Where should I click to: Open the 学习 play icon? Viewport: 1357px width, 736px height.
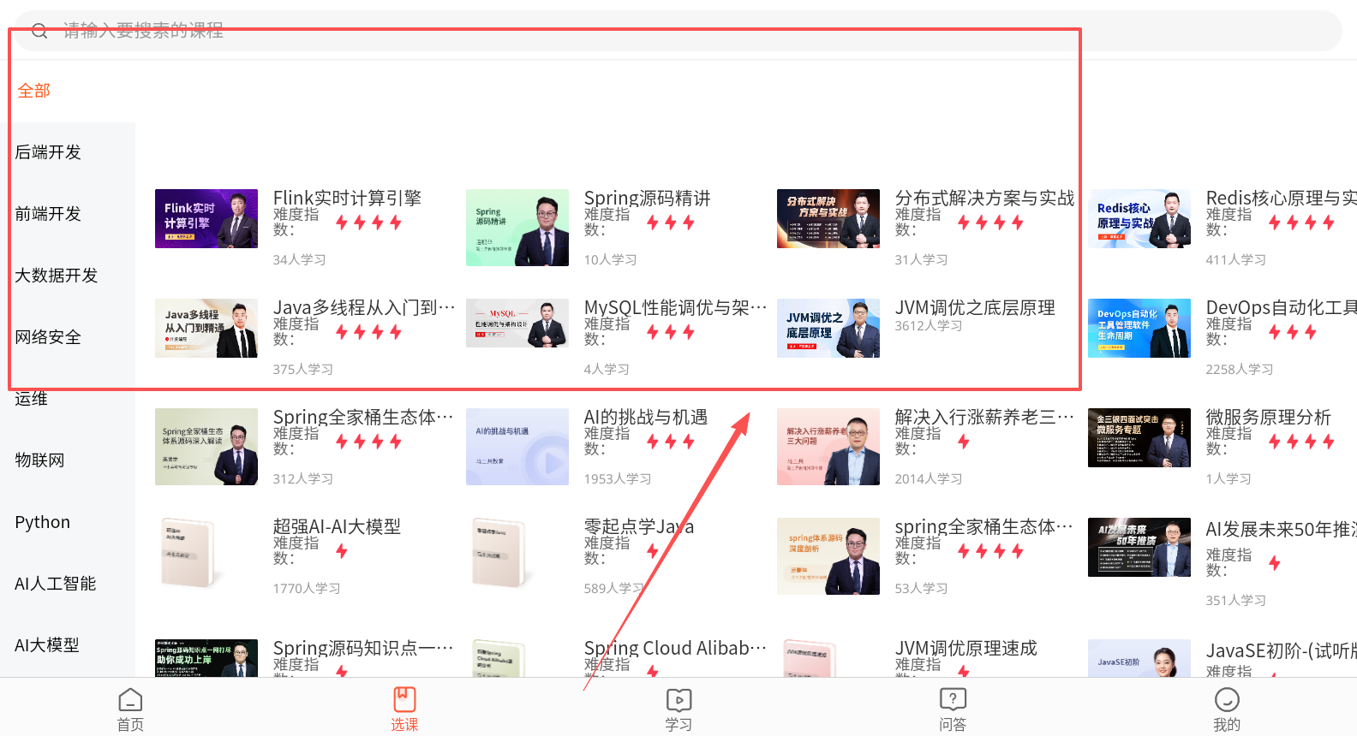678,700
